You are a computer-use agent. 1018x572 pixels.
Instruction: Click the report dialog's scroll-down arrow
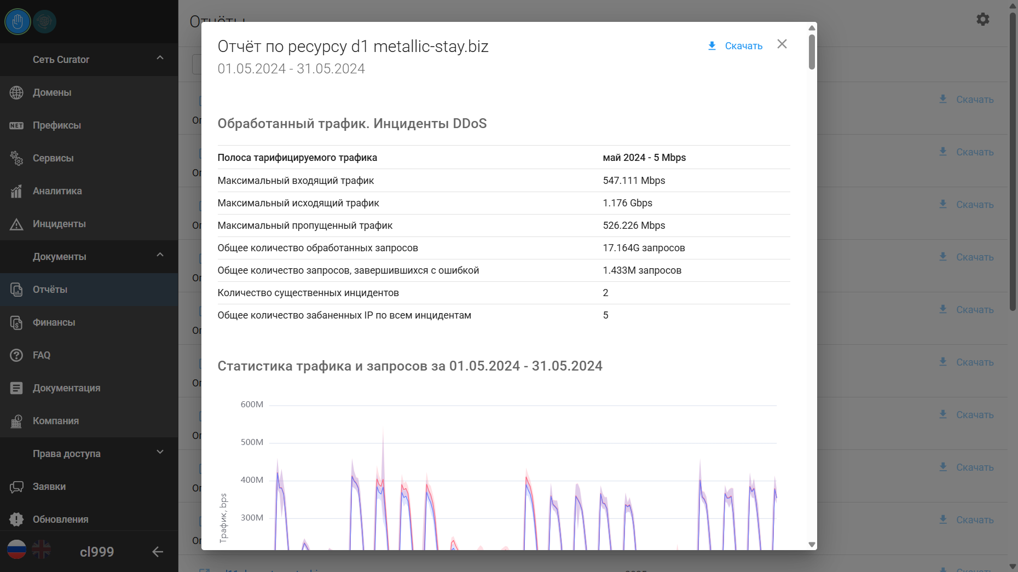point(812,545)
